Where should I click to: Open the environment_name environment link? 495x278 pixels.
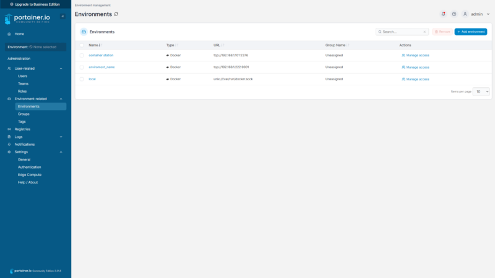[x=101, y=67]
